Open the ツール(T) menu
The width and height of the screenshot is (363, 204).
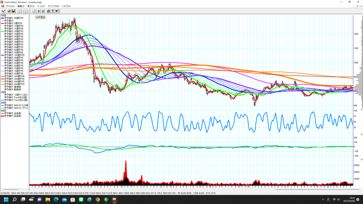(x=41, y=6)
